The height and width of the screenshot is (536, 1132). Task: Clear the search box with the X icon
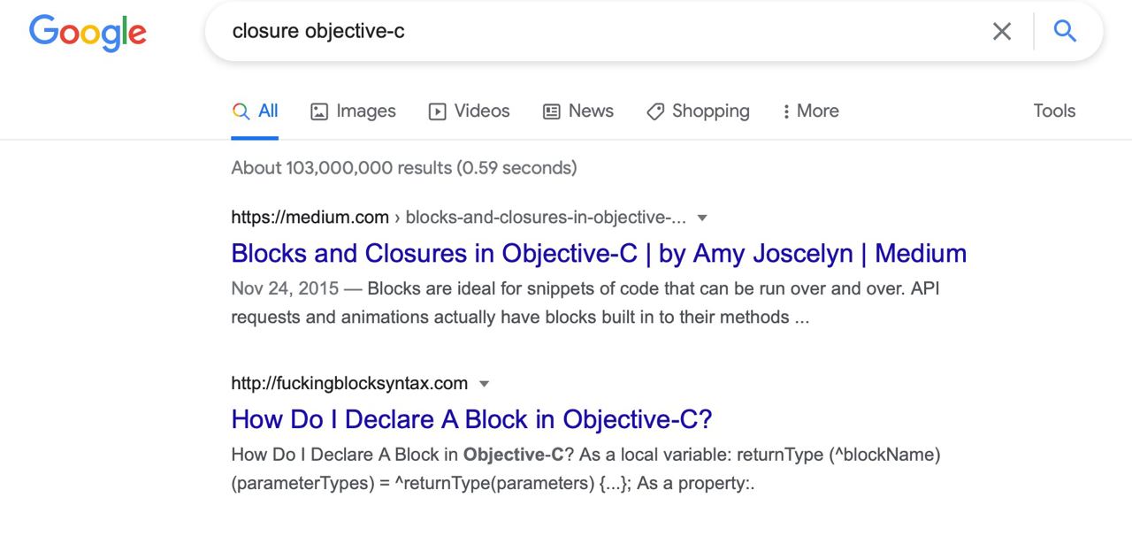[1002, 32]
